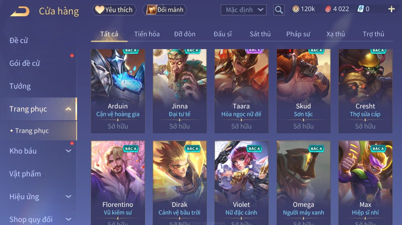Click the Đổi mảnh chest icon
This screenshot has width=402, height=225.
tap(151, 10)
